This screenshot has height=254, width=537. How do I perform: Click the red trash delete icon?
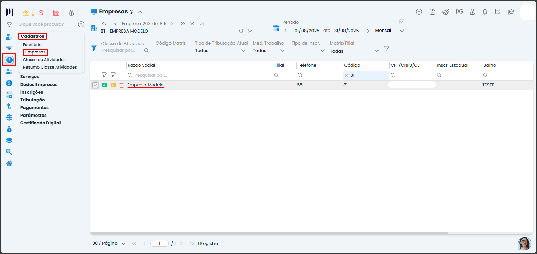coord(121,85)
